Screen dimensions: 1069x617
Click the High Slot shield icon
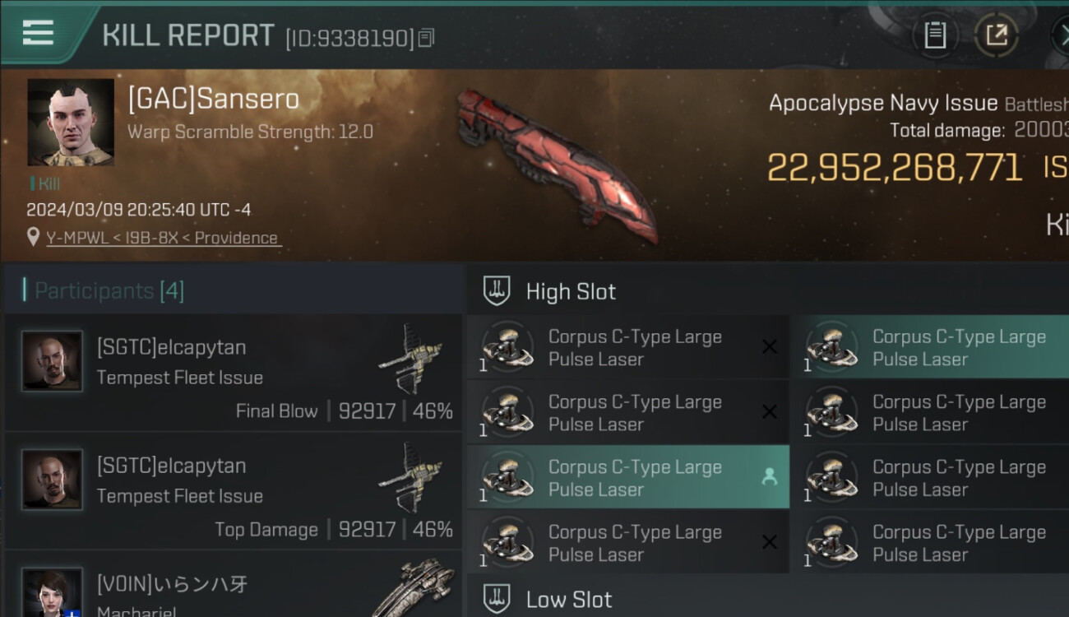(x=497, y=291)
